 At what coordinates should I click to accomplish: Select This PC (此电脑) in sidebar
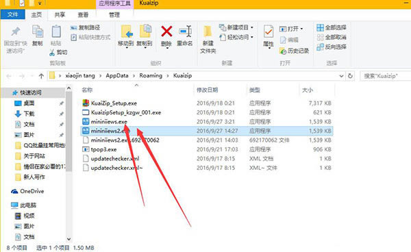pyautogui.click(x=23, y=205)
